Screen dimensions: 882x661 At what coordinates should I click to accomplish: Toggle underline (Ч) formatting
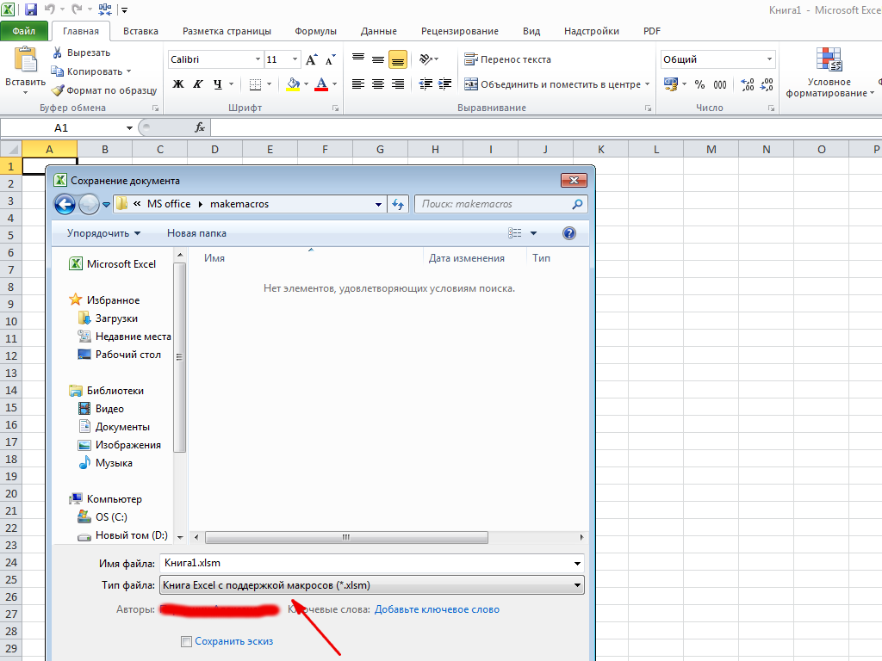pos(218,84)
